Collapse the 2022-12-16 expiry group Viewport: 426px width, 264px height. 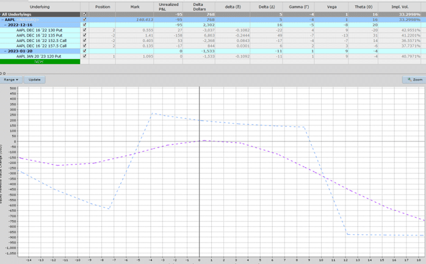(x=5, y=25)
